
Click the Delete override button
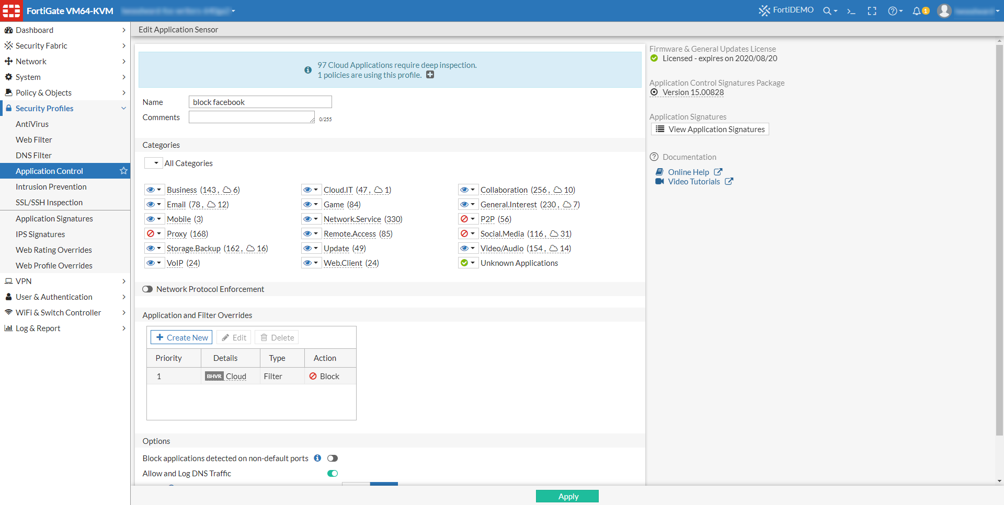pos(277,337)
